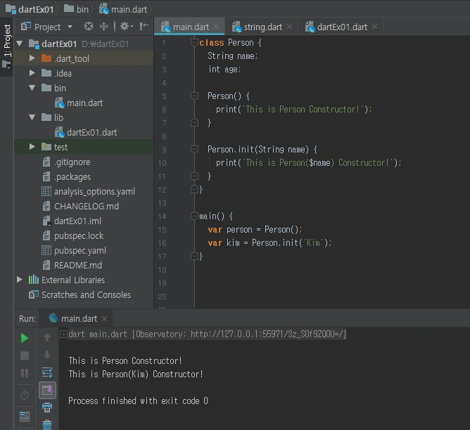Click the locate/scroll from source icon
This screenshot has height=430, width=470.
tap(89, 27)
